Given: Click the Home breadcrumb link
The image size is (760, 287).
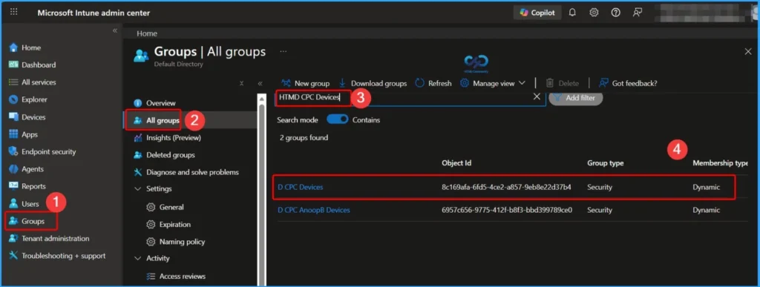Looking at the screenshot, I should [x=147, y=33].
